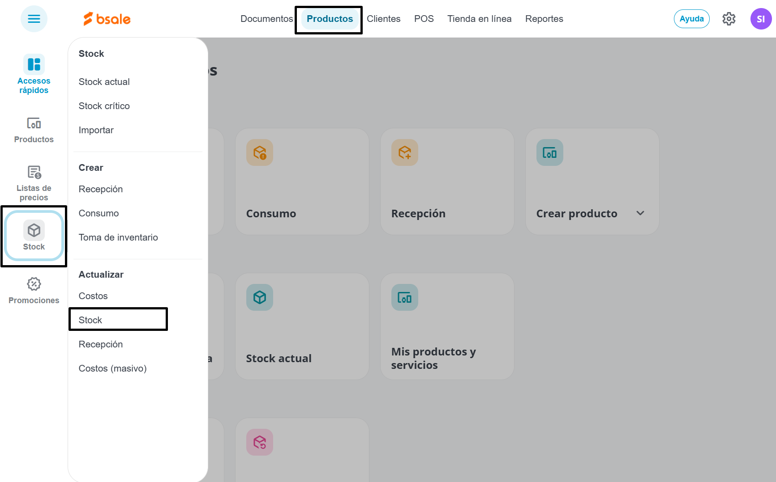Select Stock crítico menu entry

104,106
